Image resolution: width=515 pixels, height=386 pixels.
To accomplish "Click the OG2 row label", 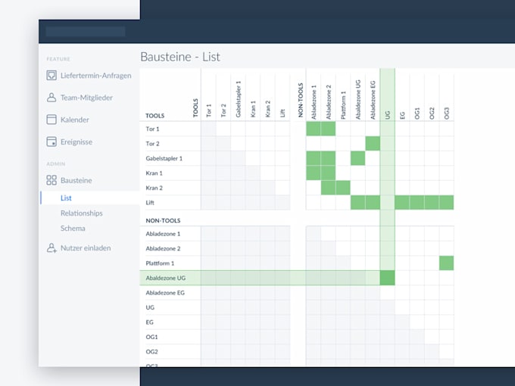I will click(151, 352).
